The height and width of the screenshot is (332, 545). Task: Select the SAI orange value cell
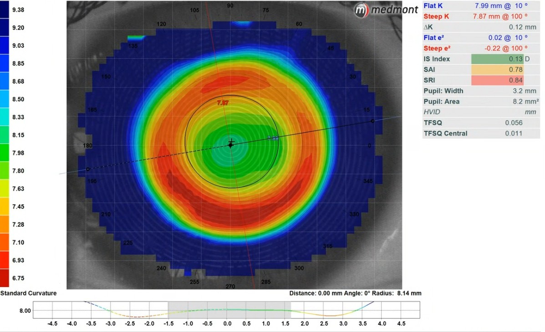coord(497,70)
